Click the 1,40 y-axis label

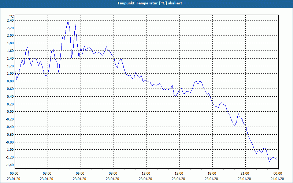point(11,59)
